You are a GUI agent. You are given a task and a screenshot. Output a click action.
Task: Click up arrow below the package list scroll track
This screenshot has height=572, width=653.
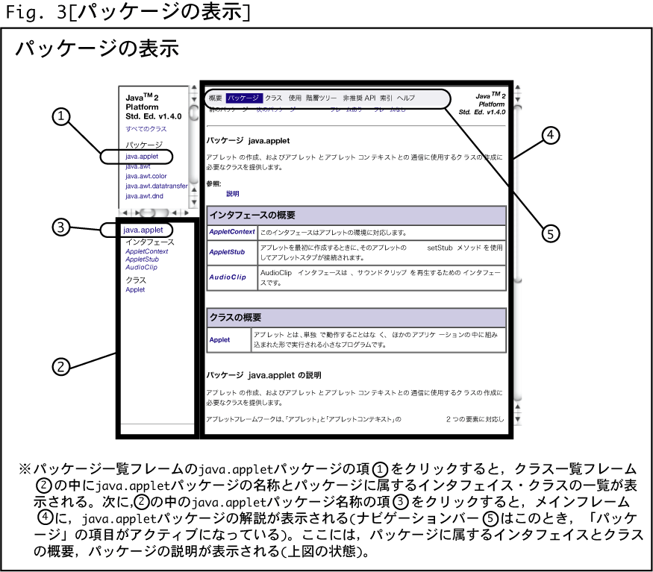tap(193, 190)
